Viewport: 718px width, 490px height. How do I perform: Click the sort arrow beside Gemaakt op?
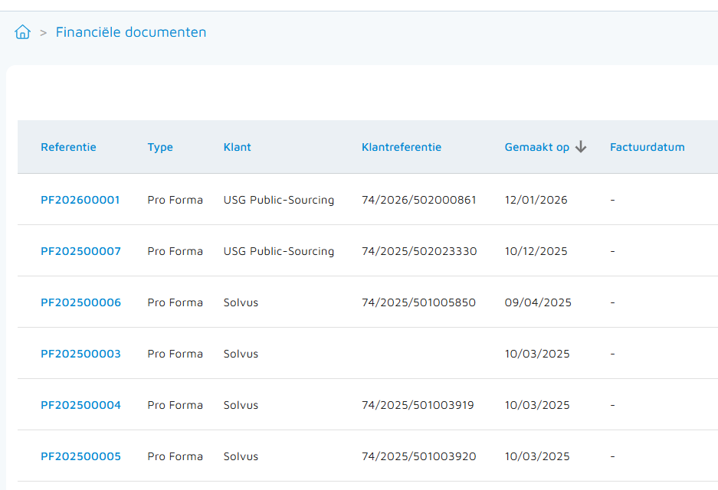[581, 147]
